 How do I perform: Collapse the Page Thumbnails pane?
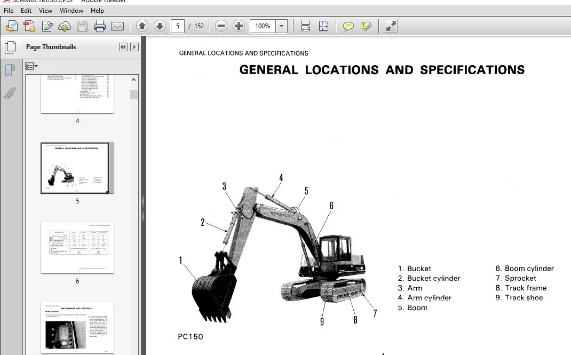123,47
